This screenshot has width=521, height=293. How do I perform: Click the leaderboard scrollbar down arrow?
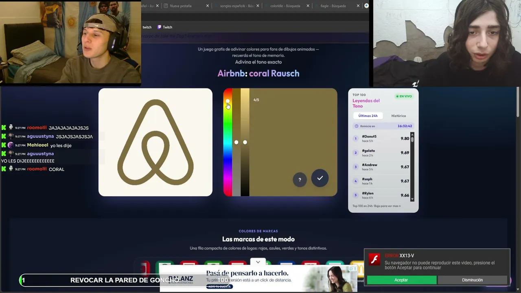pyautogui.click(x=412, y=199)
